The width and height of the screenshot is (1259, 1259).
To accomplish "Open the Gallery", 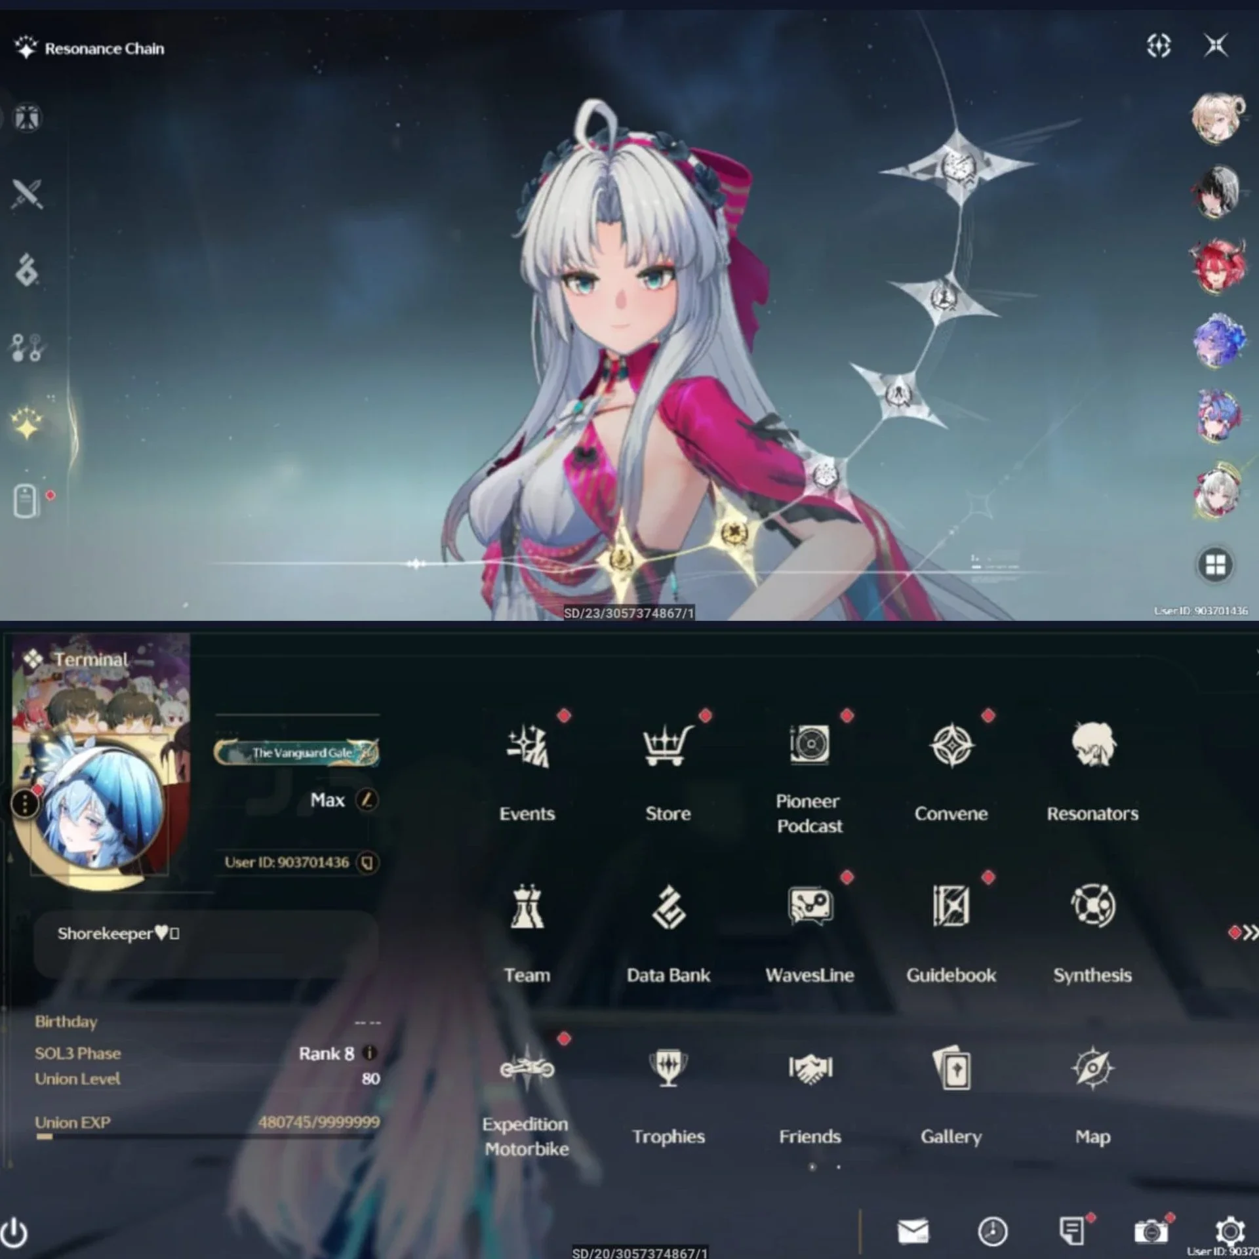I will 951,1096.
